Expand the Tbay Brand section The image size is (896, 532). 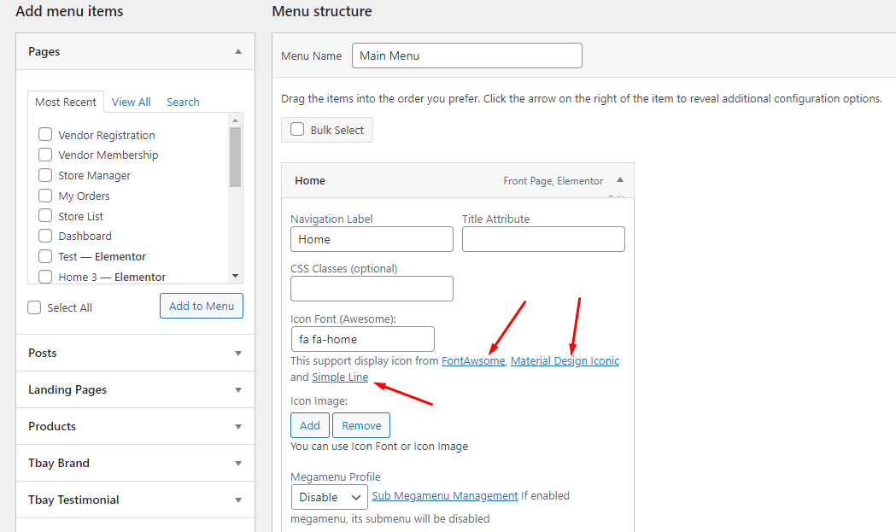[238, 463]
